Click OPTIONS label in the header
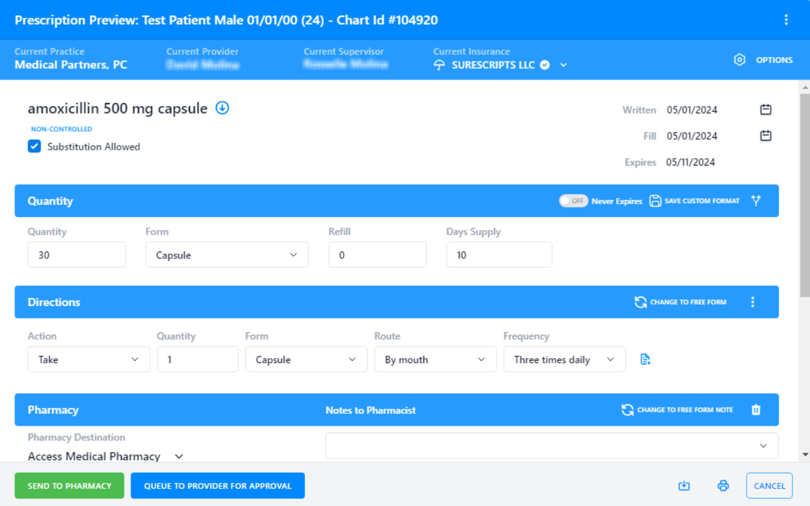The image size is (810, 506). point(774,60)
